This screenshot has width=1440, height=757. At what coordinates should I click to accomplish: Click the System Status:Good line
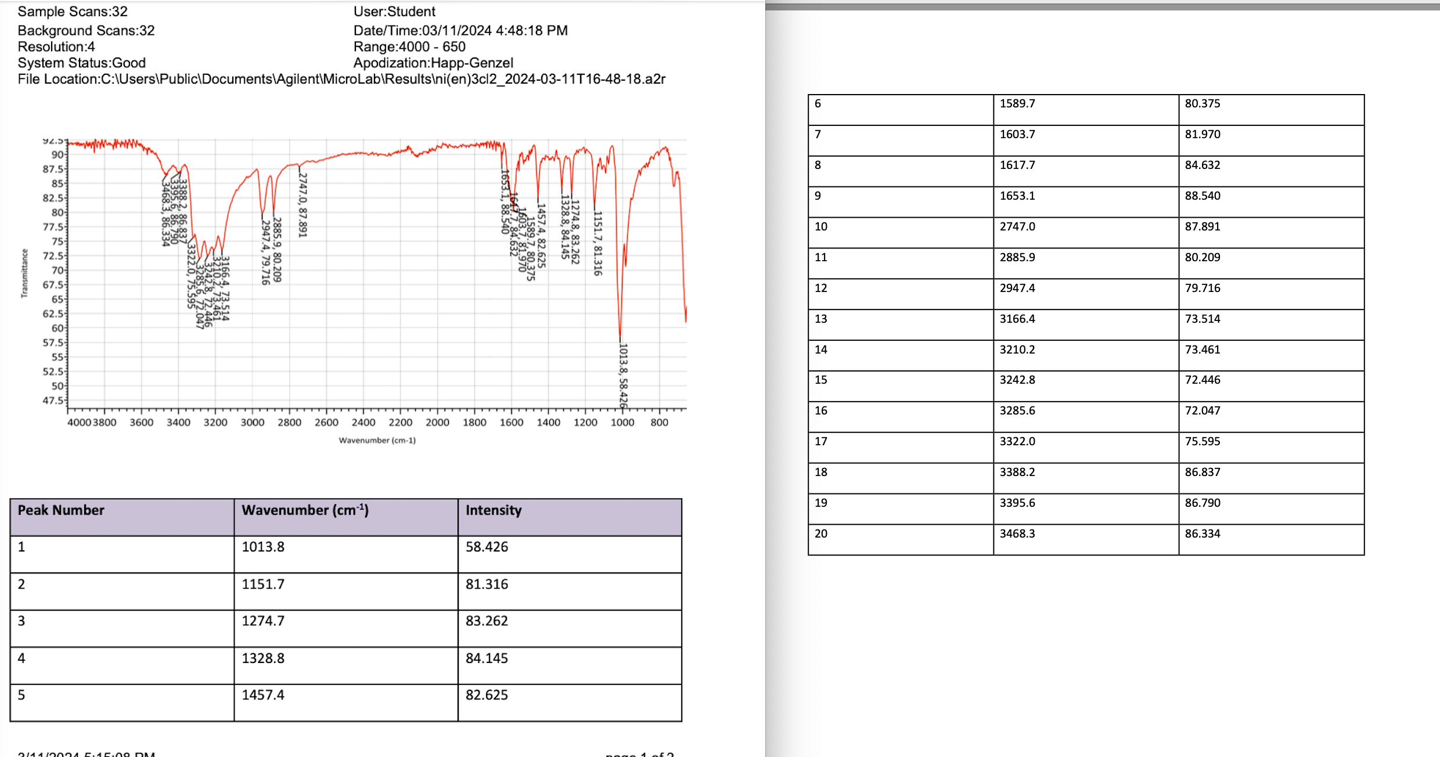click(x=81, y=63)
